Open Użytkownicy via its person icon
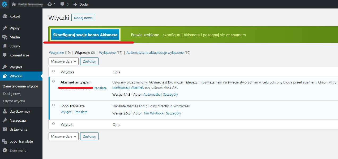Image resolution: width=338 pixels, height=159 pixels. 5,111
